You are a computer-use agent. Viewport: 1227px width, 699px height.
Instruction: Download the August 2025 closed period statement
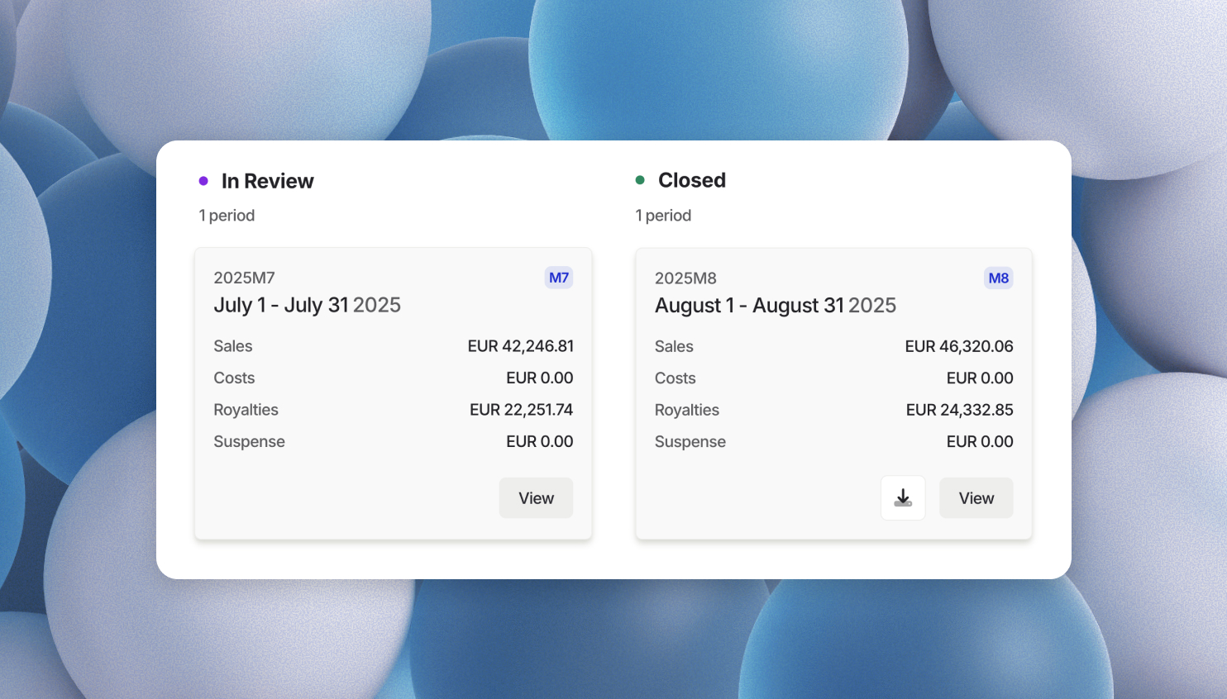(x=903, y=498)
